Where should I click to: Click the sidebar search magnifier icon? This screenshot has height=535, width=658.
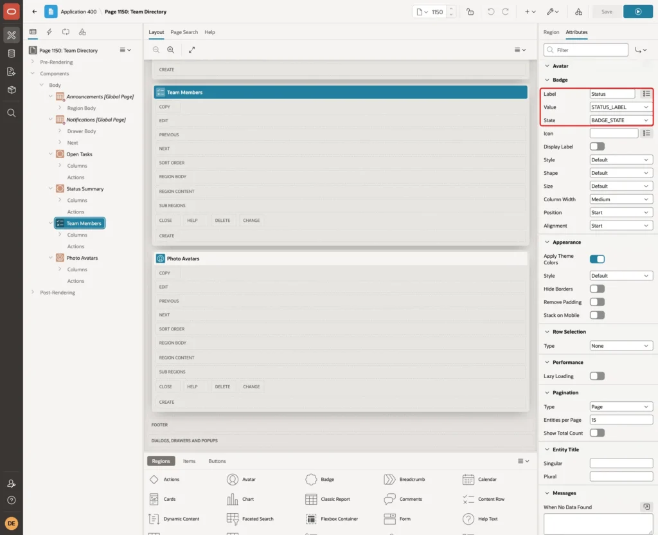[x=12, y=113]
